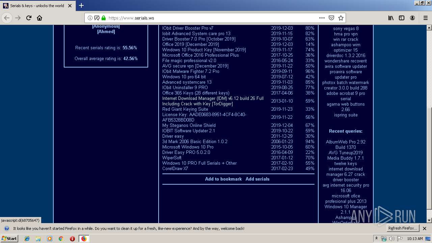Screen dimensions: 432x243
Task: Click the taskbar clock showing 10:13 AM
Action: point(415,239)
